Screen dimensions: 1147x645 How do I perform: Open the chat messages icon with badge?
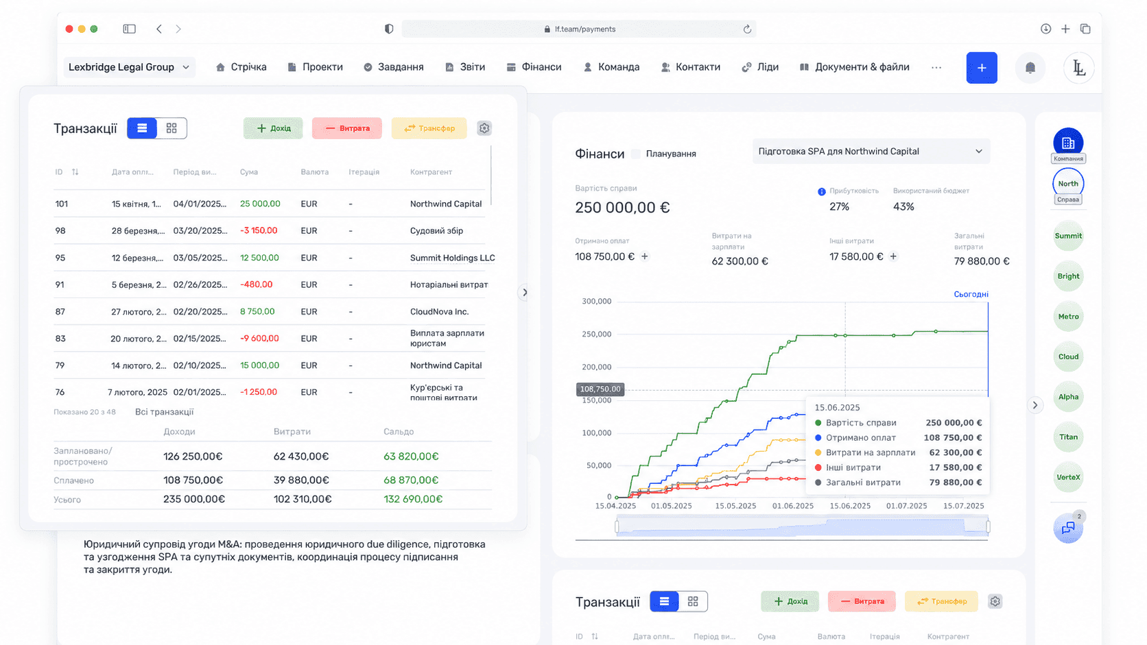[1068, 528]
